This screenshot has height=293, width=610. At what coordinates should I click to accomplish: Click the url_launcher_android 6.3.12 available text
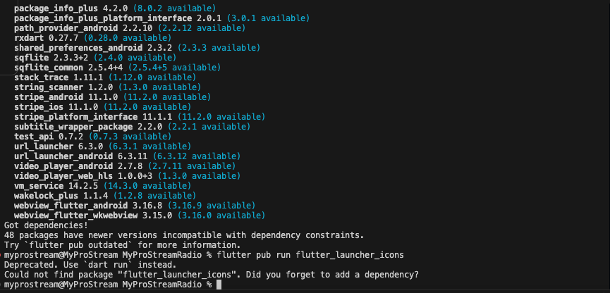pyautogui.click(x=197, y=156)
